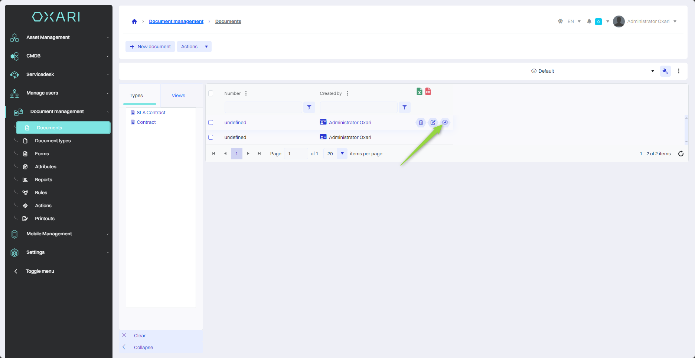The image size is (695, 358).
Task: Open the Actions dropdown arrow
Action: (206, 47)
